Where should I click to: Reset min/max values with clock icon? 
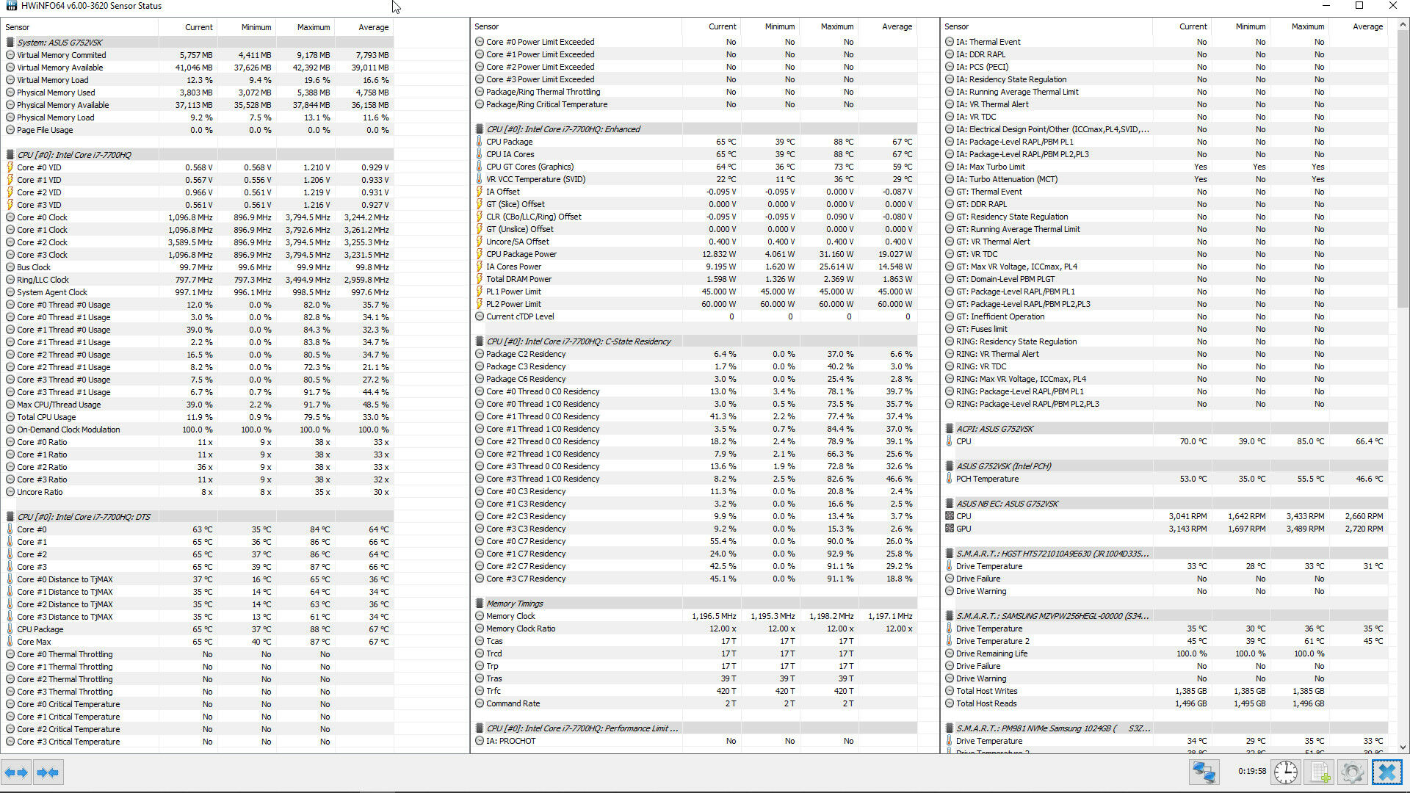1285,772
